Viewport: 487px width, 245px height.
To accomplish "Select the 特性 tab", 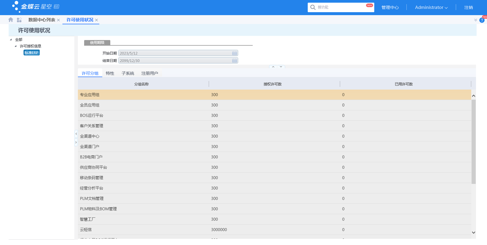I will pyautogui.click(x=110, y=73).
